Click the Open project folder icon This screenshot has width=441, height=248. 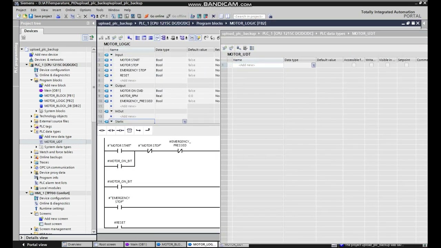click(x=24, y=16)
